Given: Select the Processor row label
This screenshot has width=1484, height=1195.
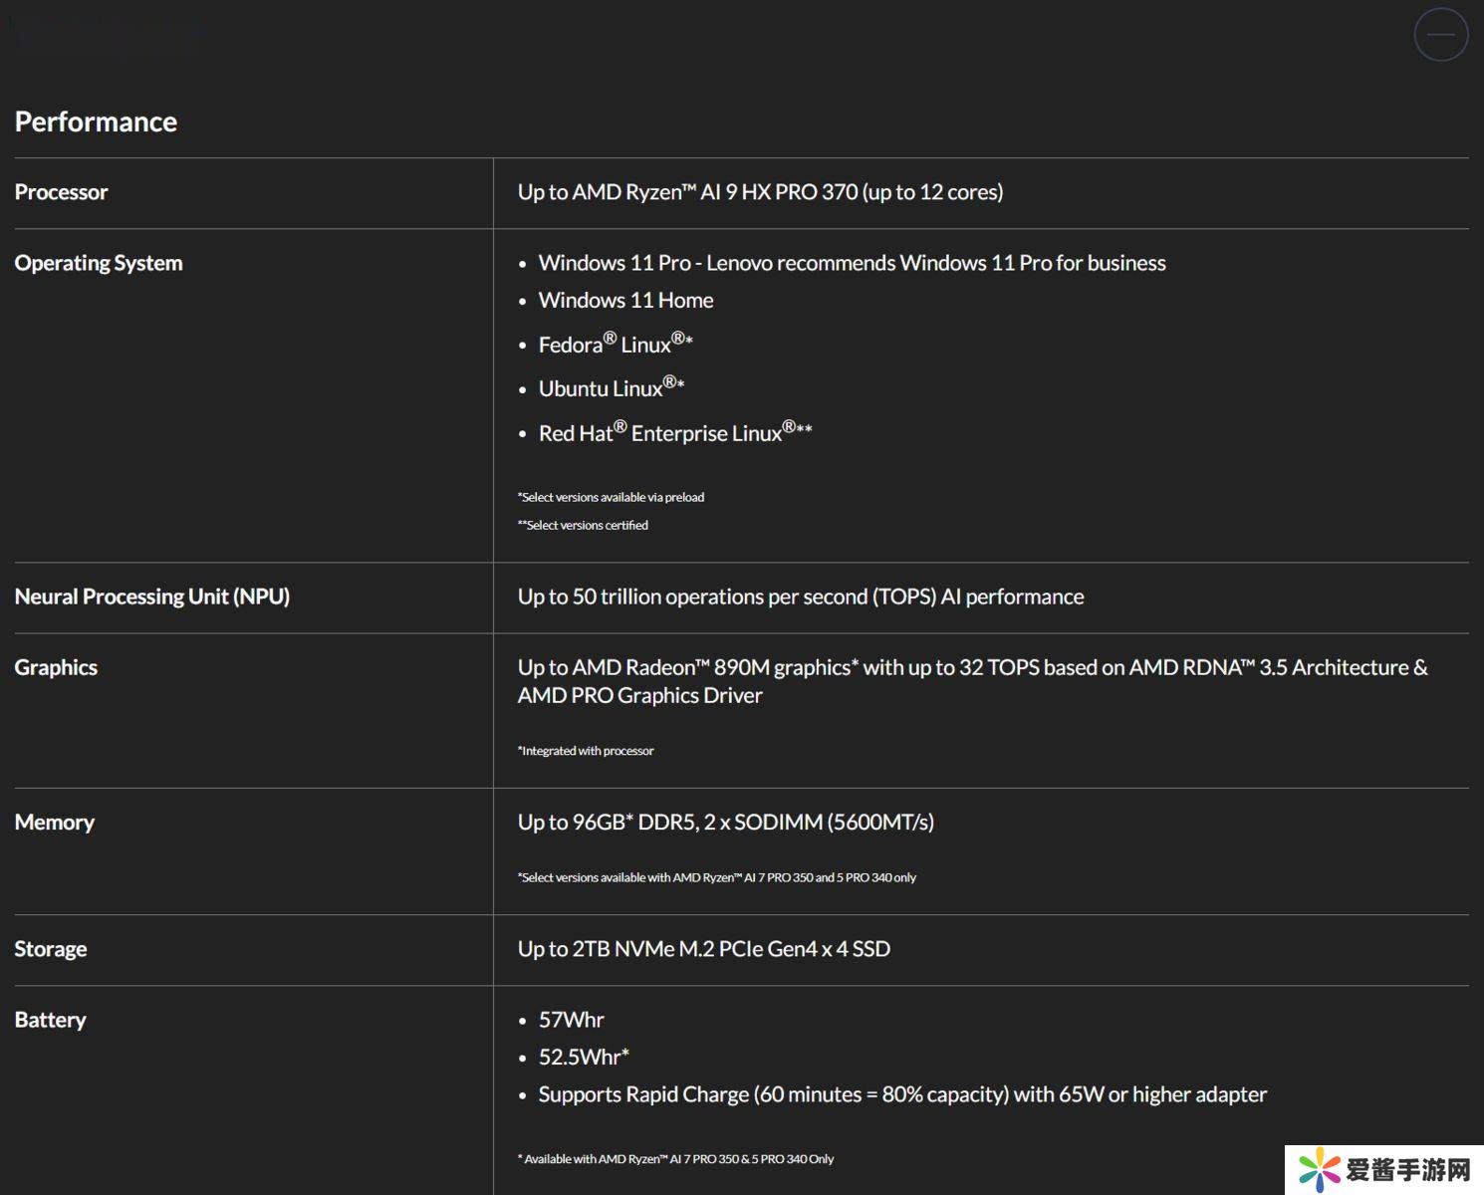Looking at the screenshot, I should pos(61,192).
